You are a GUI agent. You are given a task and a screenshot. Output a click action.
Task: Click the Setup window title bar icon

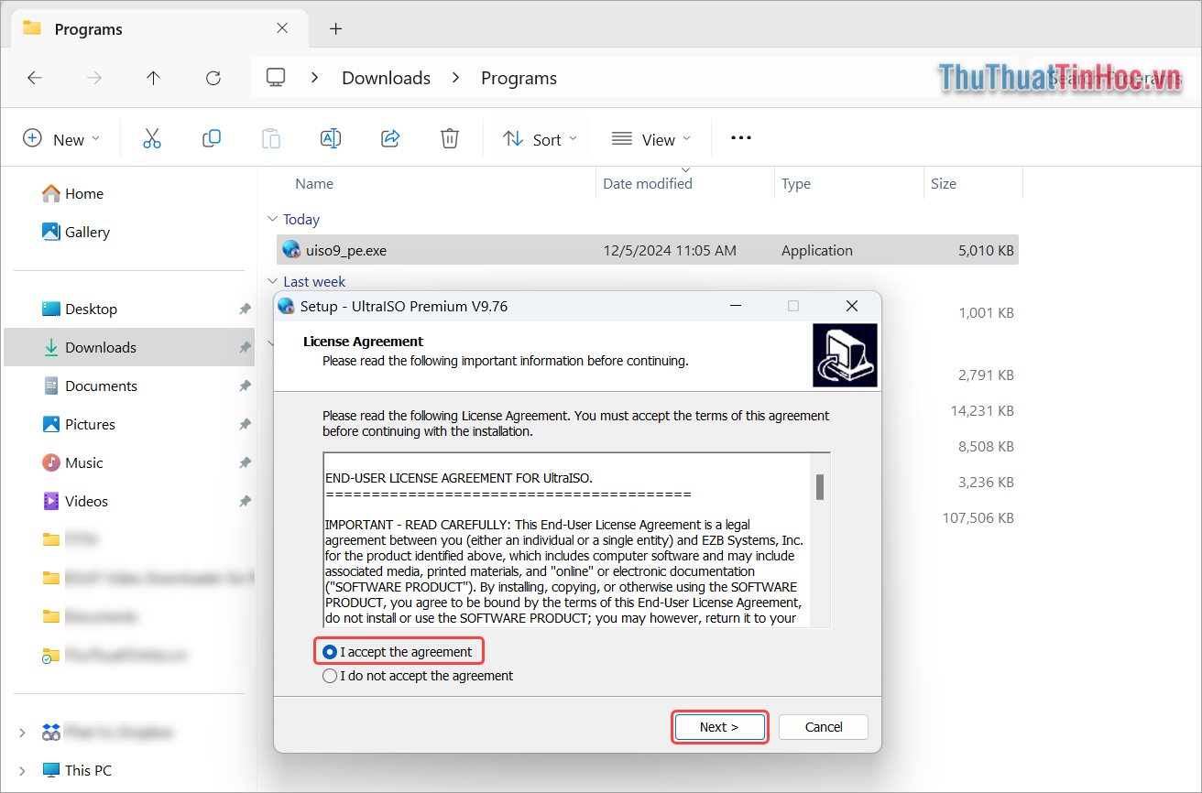point(288,306)
